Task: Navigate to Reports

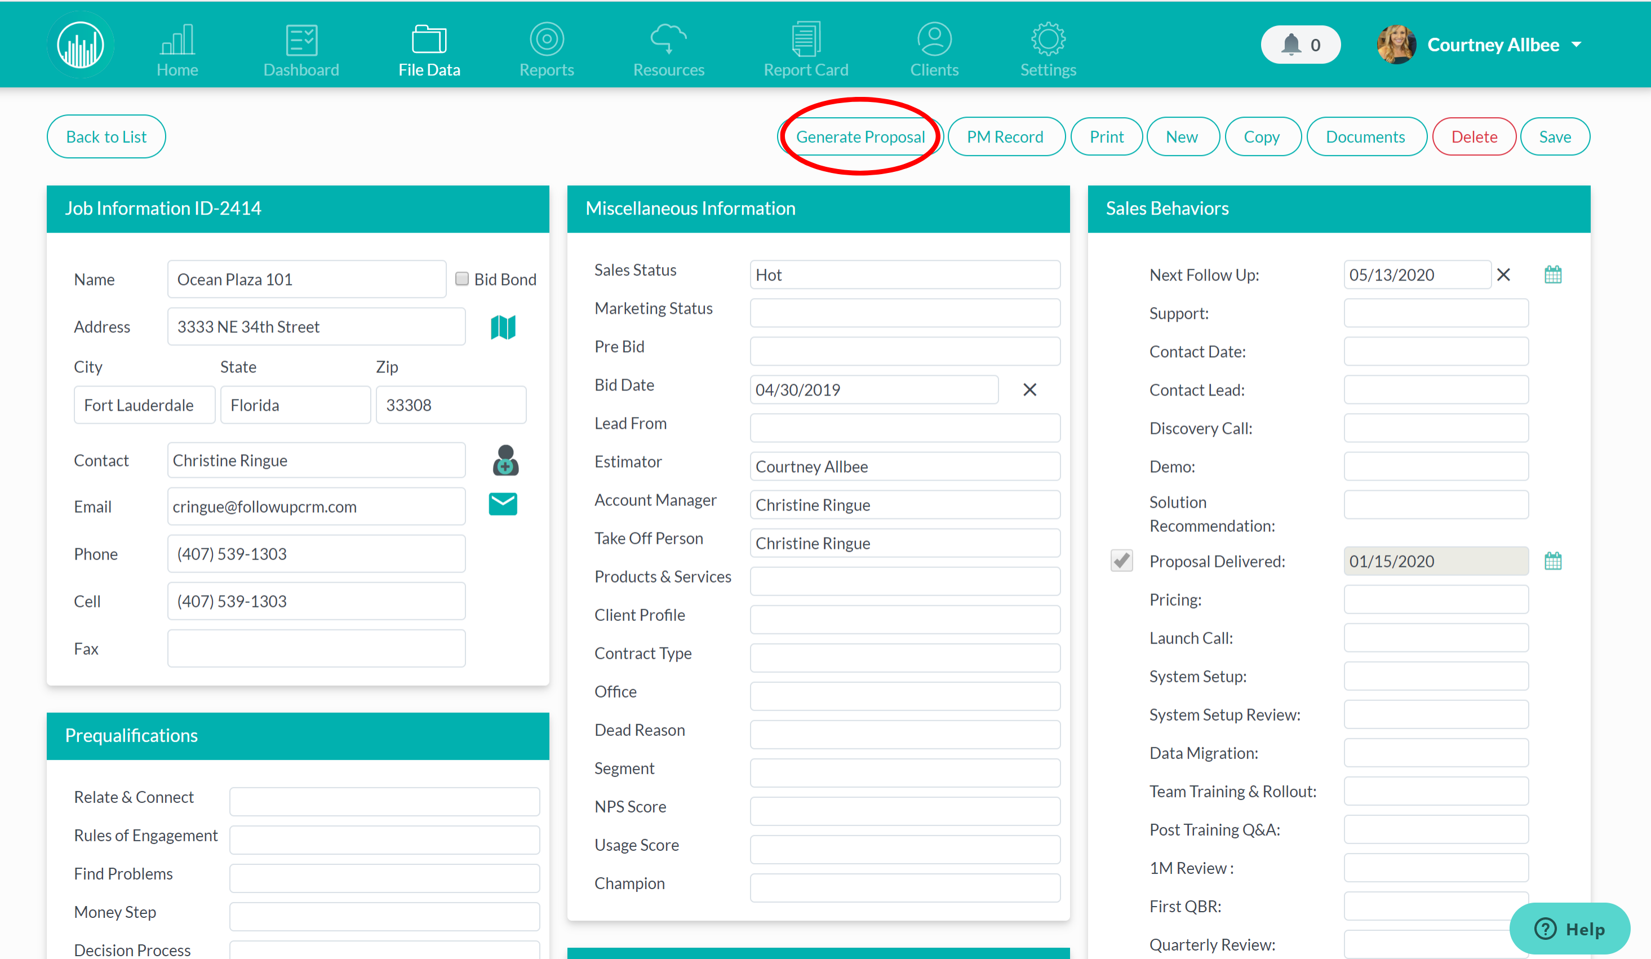Action: pos(547,50)
